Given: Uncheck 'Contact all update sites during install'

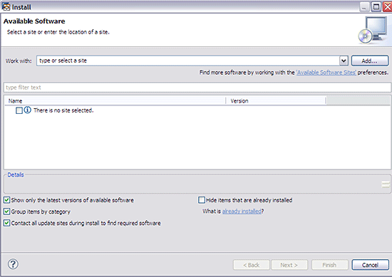Looking at the screenshot, I should [x=6, y=223].
